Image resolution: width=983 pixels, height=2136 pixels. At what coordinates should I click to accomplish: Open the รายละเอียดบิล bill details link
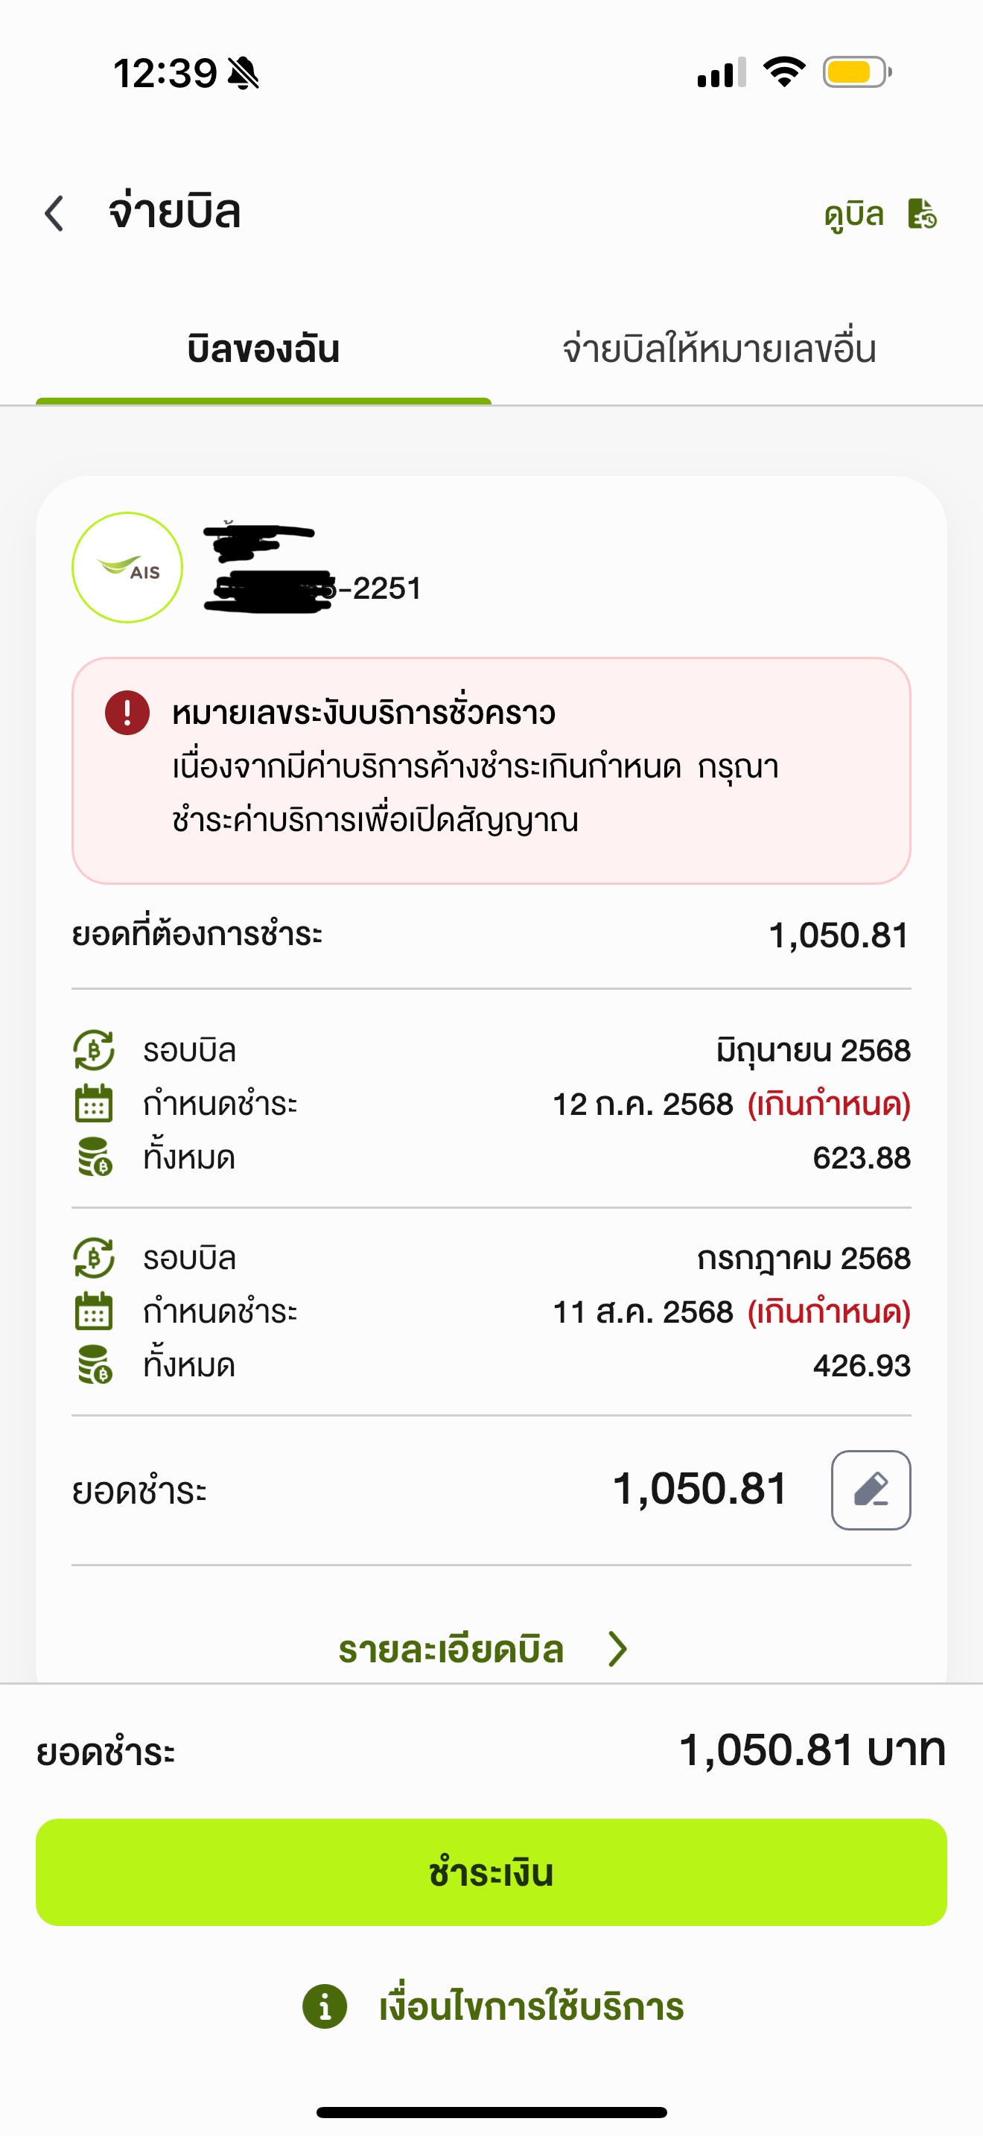(x=451, y=1649)
